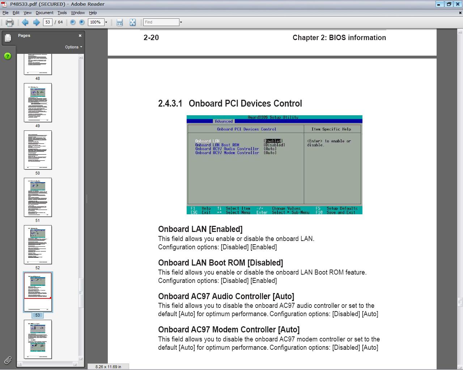This screenshot has width=463, height=370.
Task: Click the 'Chapter 2: BIOS information' footer text
Action: pos(339,38)
